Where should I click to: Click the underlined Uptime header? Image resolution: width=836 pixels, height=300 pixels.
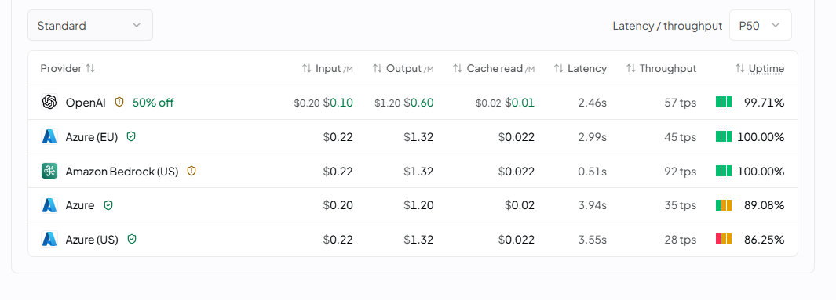pos(766,68)
